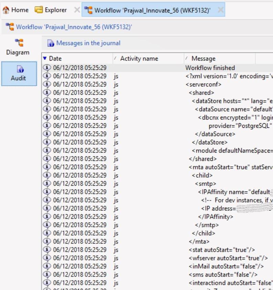The height and width of the screenshot is (290, 273).
Task: Switch to the Explorer tab
Action: [x=51, y=10]
